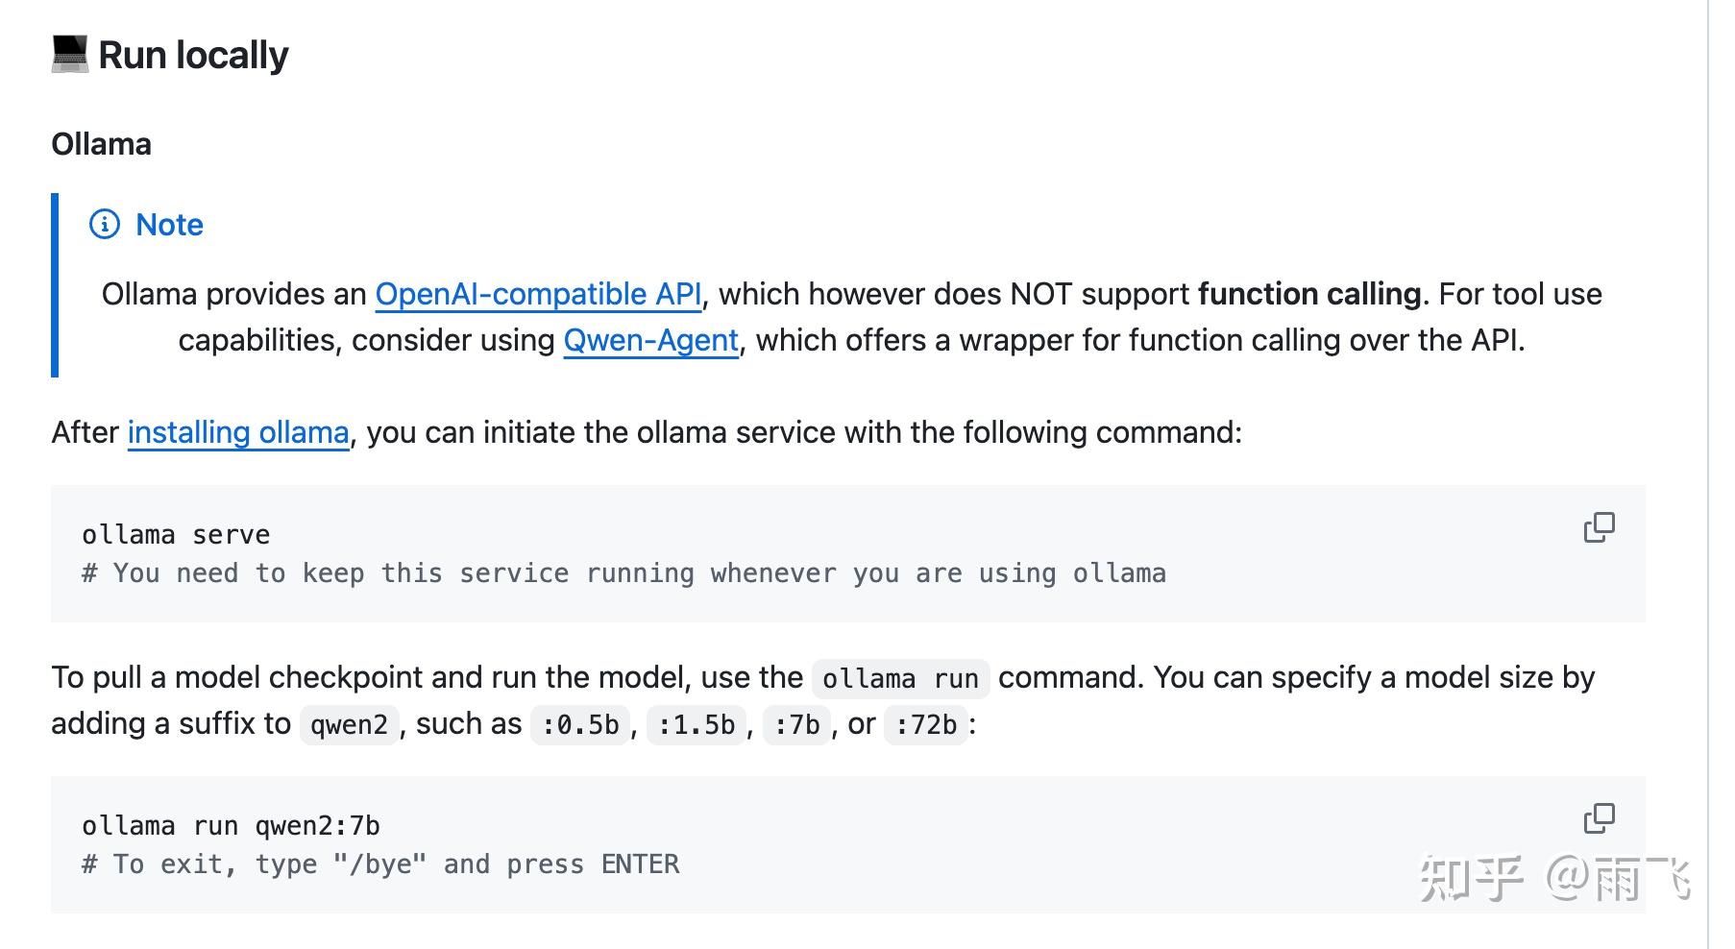This screenshot has height=949, width=1735.
Task: Click the laptop emoji next to Run locally
Action: (69, 55)
